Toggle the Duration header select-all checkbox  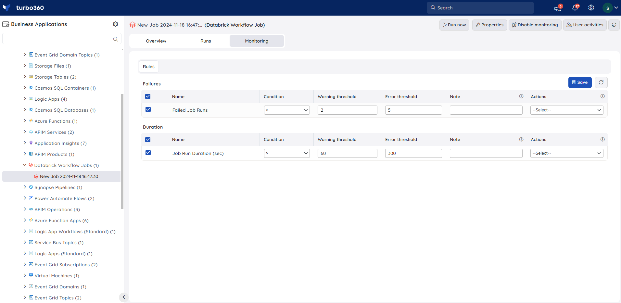[x=148, y=140]
